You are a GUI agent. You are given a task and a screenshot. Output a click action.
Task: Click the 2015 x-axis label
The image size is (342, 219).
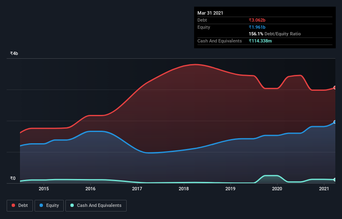click(x=44, y=189)
